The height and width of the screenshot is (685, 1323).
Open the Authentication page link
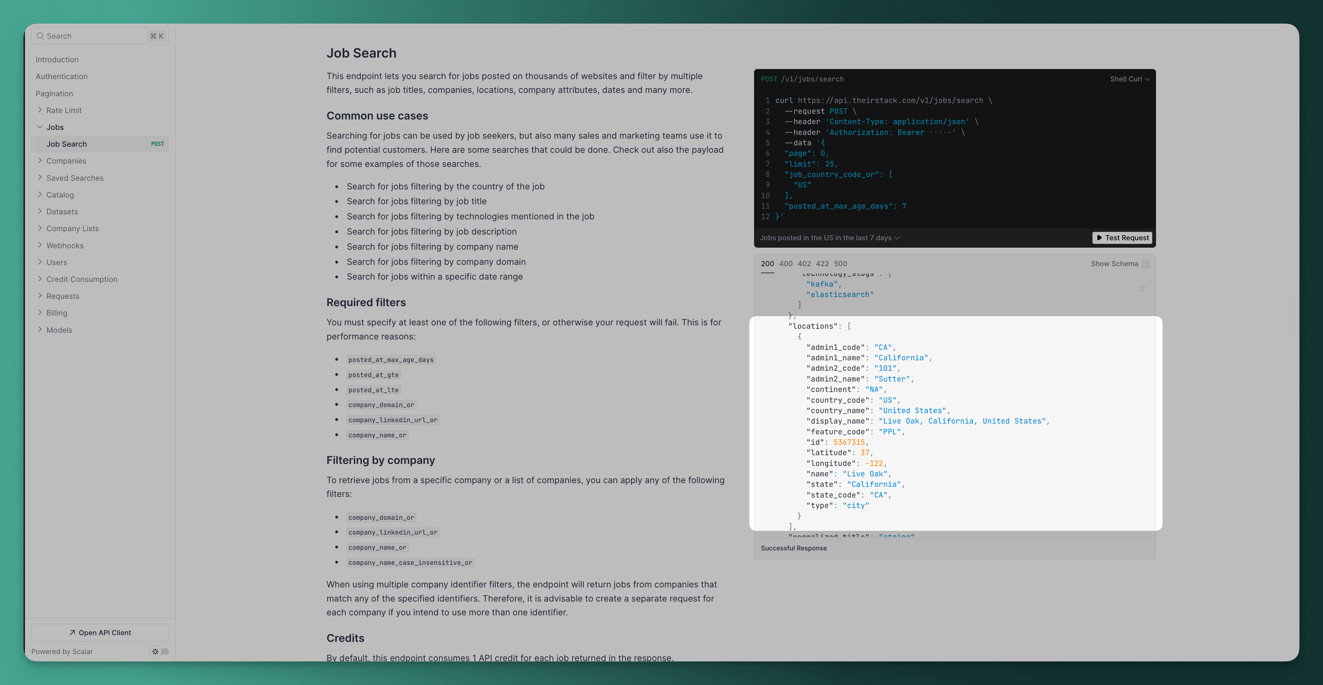coord(62,76)
